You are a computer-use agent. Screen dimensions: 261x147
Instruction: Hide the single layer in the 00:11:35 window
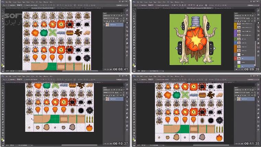(235, 99)
